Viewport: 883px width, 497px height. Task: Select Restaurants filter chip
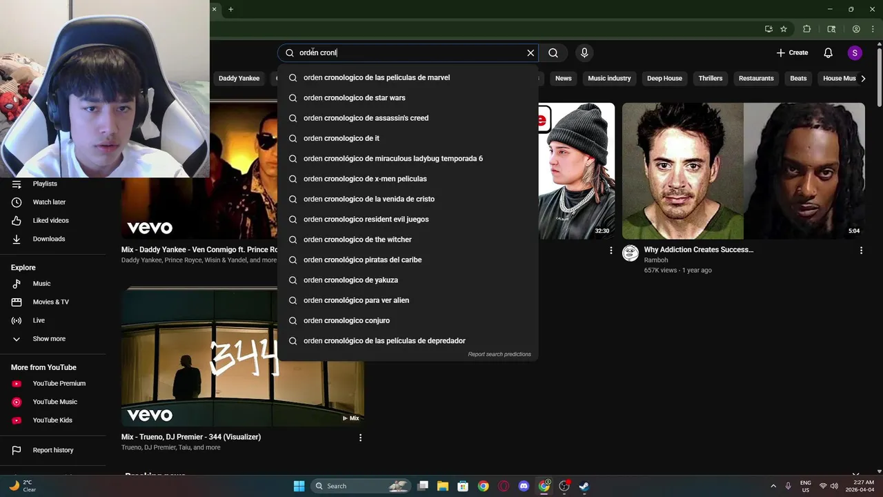tap(756, 78)
